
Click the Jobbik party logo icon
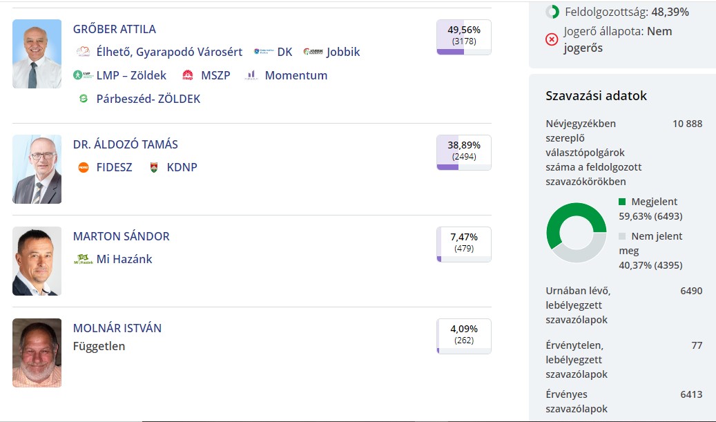click(313, 52)
